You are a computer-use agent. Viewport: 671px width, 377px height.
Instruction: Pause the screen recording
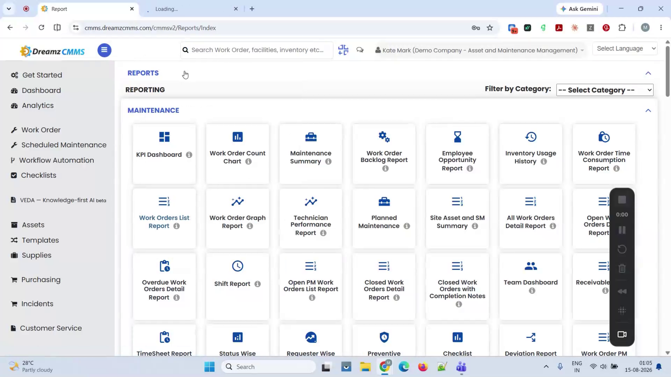pyautogui.click(x=622, y=230)
